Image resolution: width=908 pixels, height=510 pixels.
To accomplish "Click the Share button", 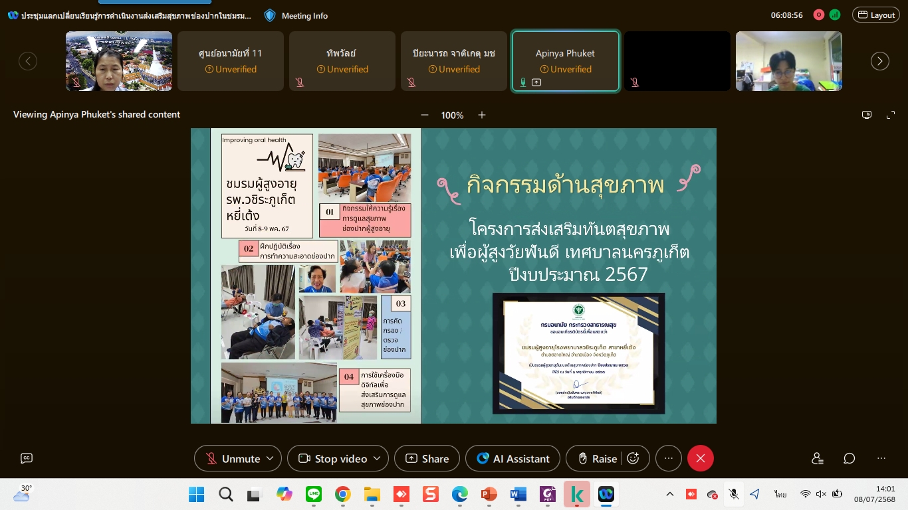I will coord(427,458).
